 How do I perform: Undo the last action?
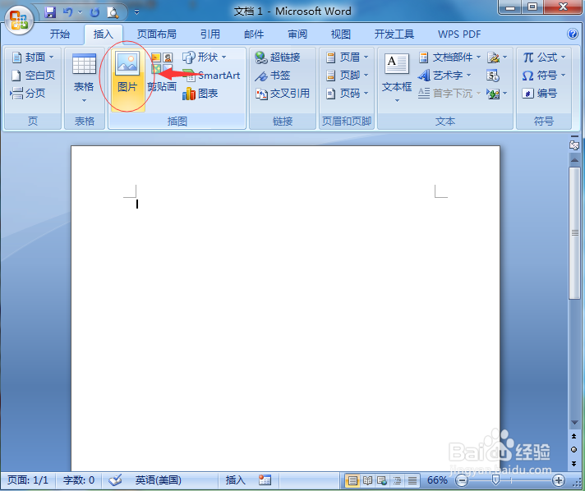click(x=68, y=12)
